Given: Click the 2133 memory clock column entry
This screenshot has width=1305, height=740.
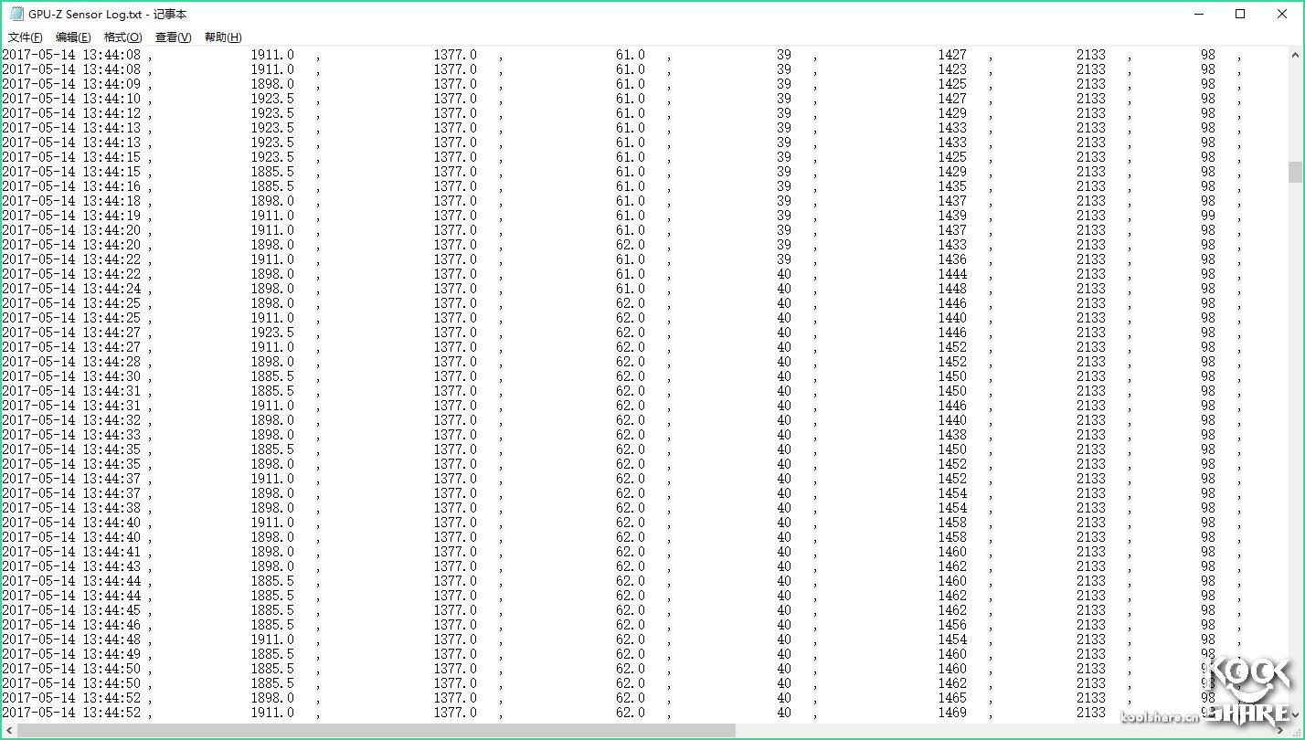Looking at the screenshot, I should (1091, 55).
